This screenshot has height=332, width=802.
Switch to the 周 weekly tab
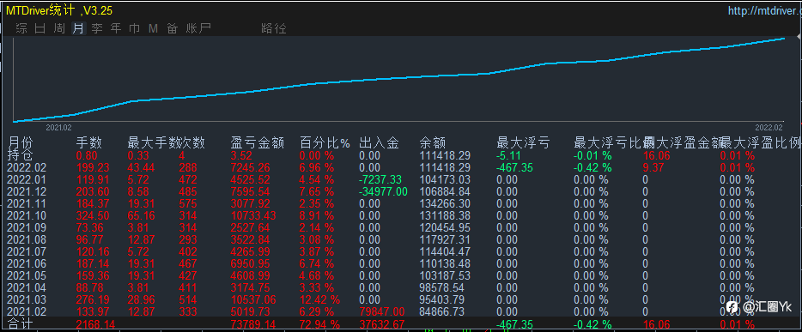coord(59,28)
